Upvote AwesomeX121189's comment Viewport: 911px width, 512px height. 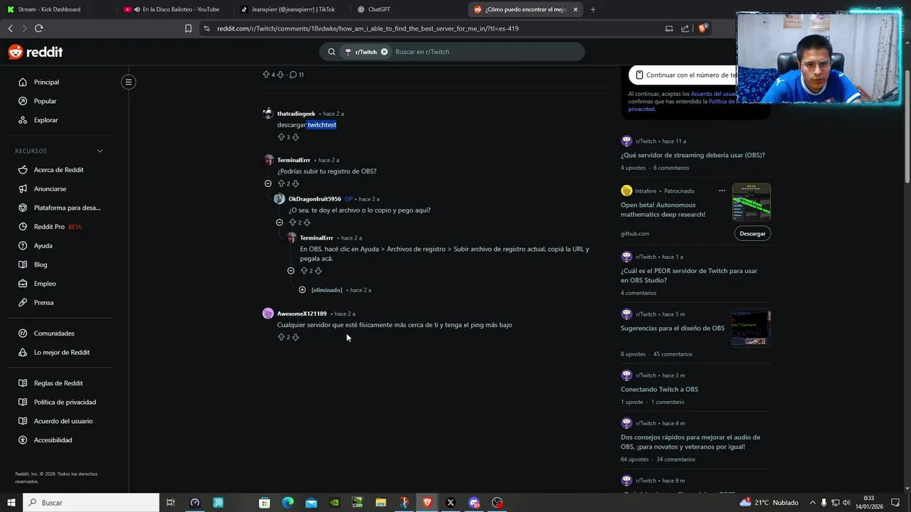click(x=281, y=337)
